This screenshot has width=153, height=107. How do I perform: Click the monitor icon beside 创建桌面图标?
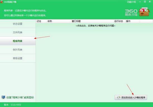coord(3,97)
